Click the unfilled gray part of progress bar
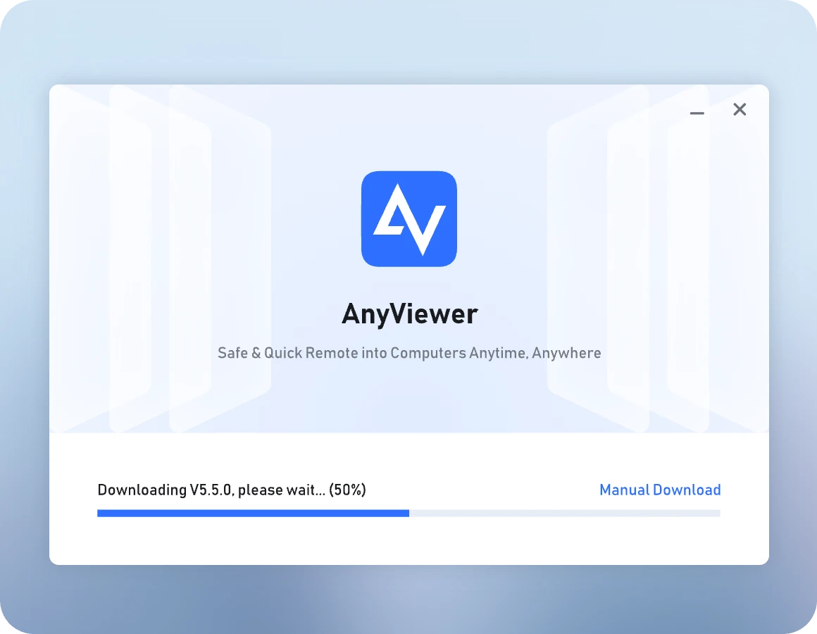The width and height of the screenshot is (817, 634). click(564, 513)
